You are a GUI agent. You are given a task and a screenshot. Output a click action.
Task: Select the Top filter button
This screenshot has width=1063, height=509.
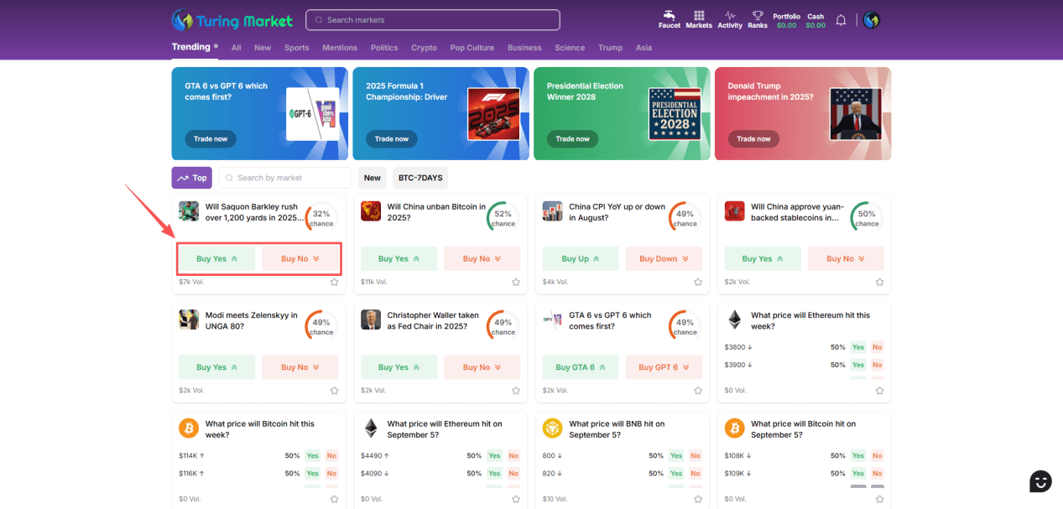click(191, 178)
